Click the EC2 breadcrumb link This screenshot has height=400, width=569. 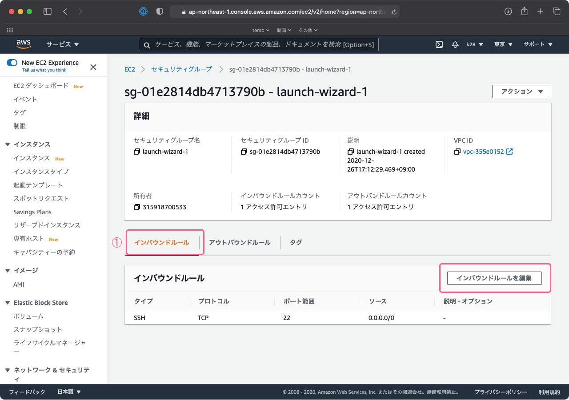coord(130,69)
